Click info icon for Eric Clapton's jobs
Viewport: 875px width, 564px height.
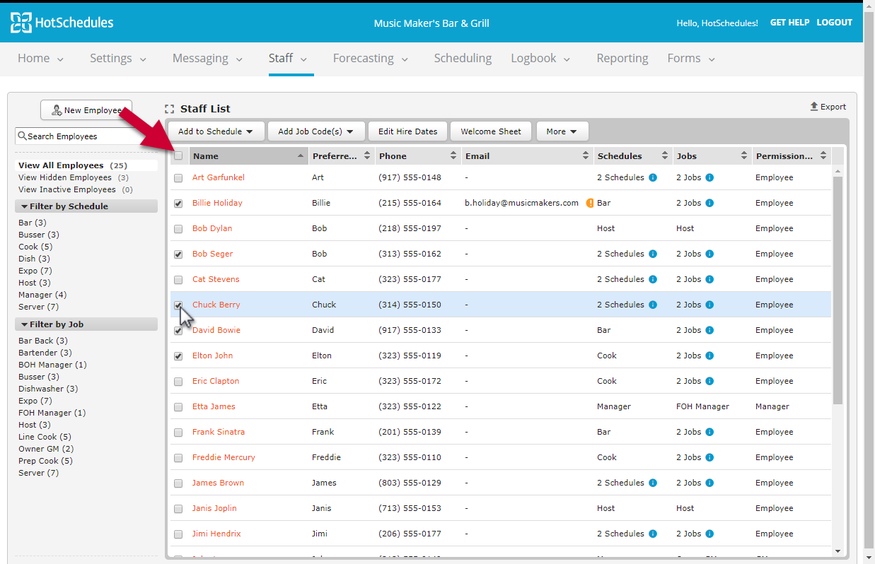709,381
